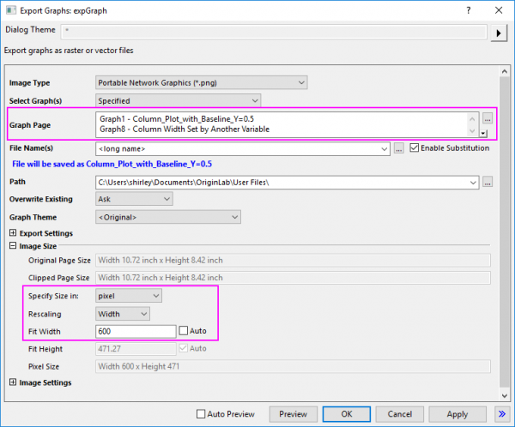Image resolution: width=515 pixels, height=427 pixels.
Task: Collapse the Image Size section
Action: [13, 247]
